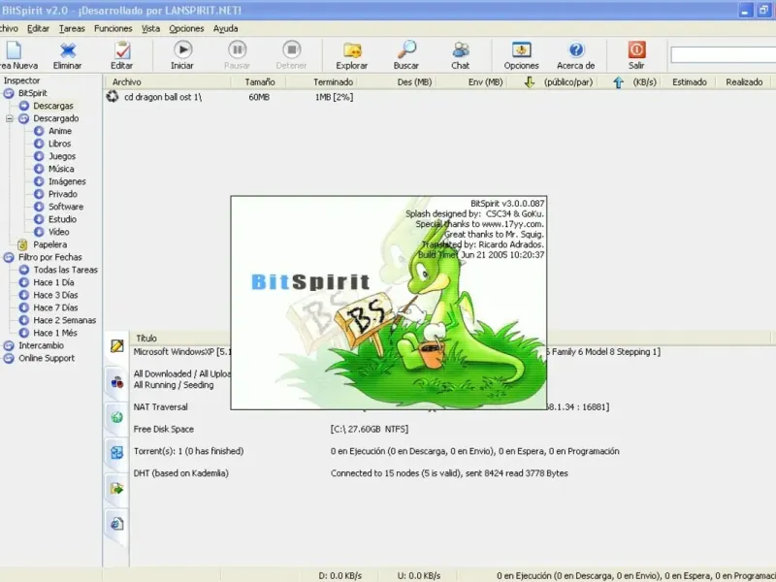Click the toolbar search input field

pos(723,54)
